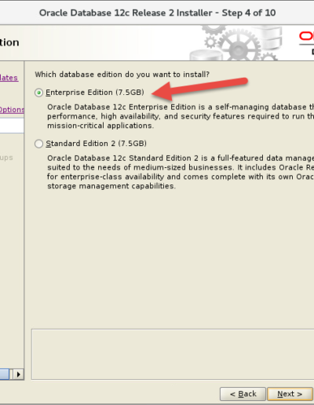Screen dimensions: 314x405
Task: Choose Standard Edition 2 radio button
Action: click(38, 144)
